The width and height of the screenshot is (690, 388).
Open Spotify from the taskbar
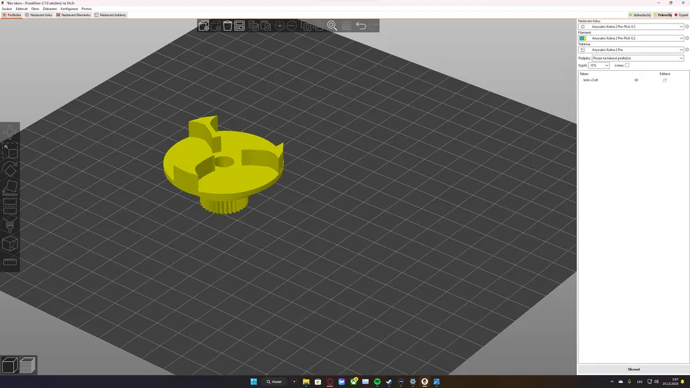point(377,381)
